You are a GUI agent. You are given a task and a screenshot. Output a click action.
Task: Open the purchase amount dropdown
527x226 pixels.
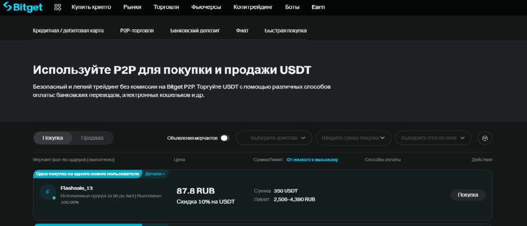353,138
